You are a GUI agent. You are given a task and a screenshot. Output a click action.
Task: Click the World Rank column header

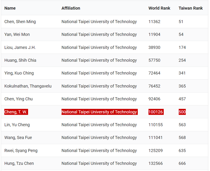159,8
